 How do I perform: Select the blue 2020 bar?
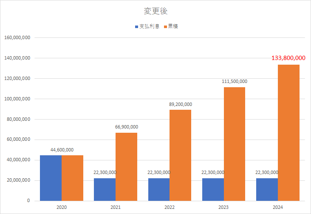point(51,178)
